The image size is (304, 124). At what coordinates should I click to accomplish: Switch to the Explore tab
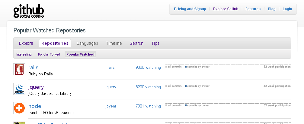tap(26, 43)
